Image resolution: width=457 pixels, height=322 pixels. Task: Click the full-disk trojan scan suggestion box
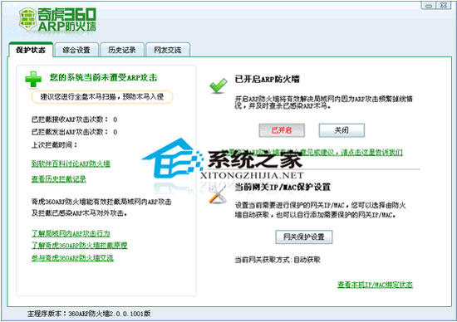click(x=102, y=97)
